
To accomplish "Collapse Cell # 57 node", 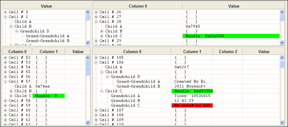I will pyautogui.click(x=5, y=81).
